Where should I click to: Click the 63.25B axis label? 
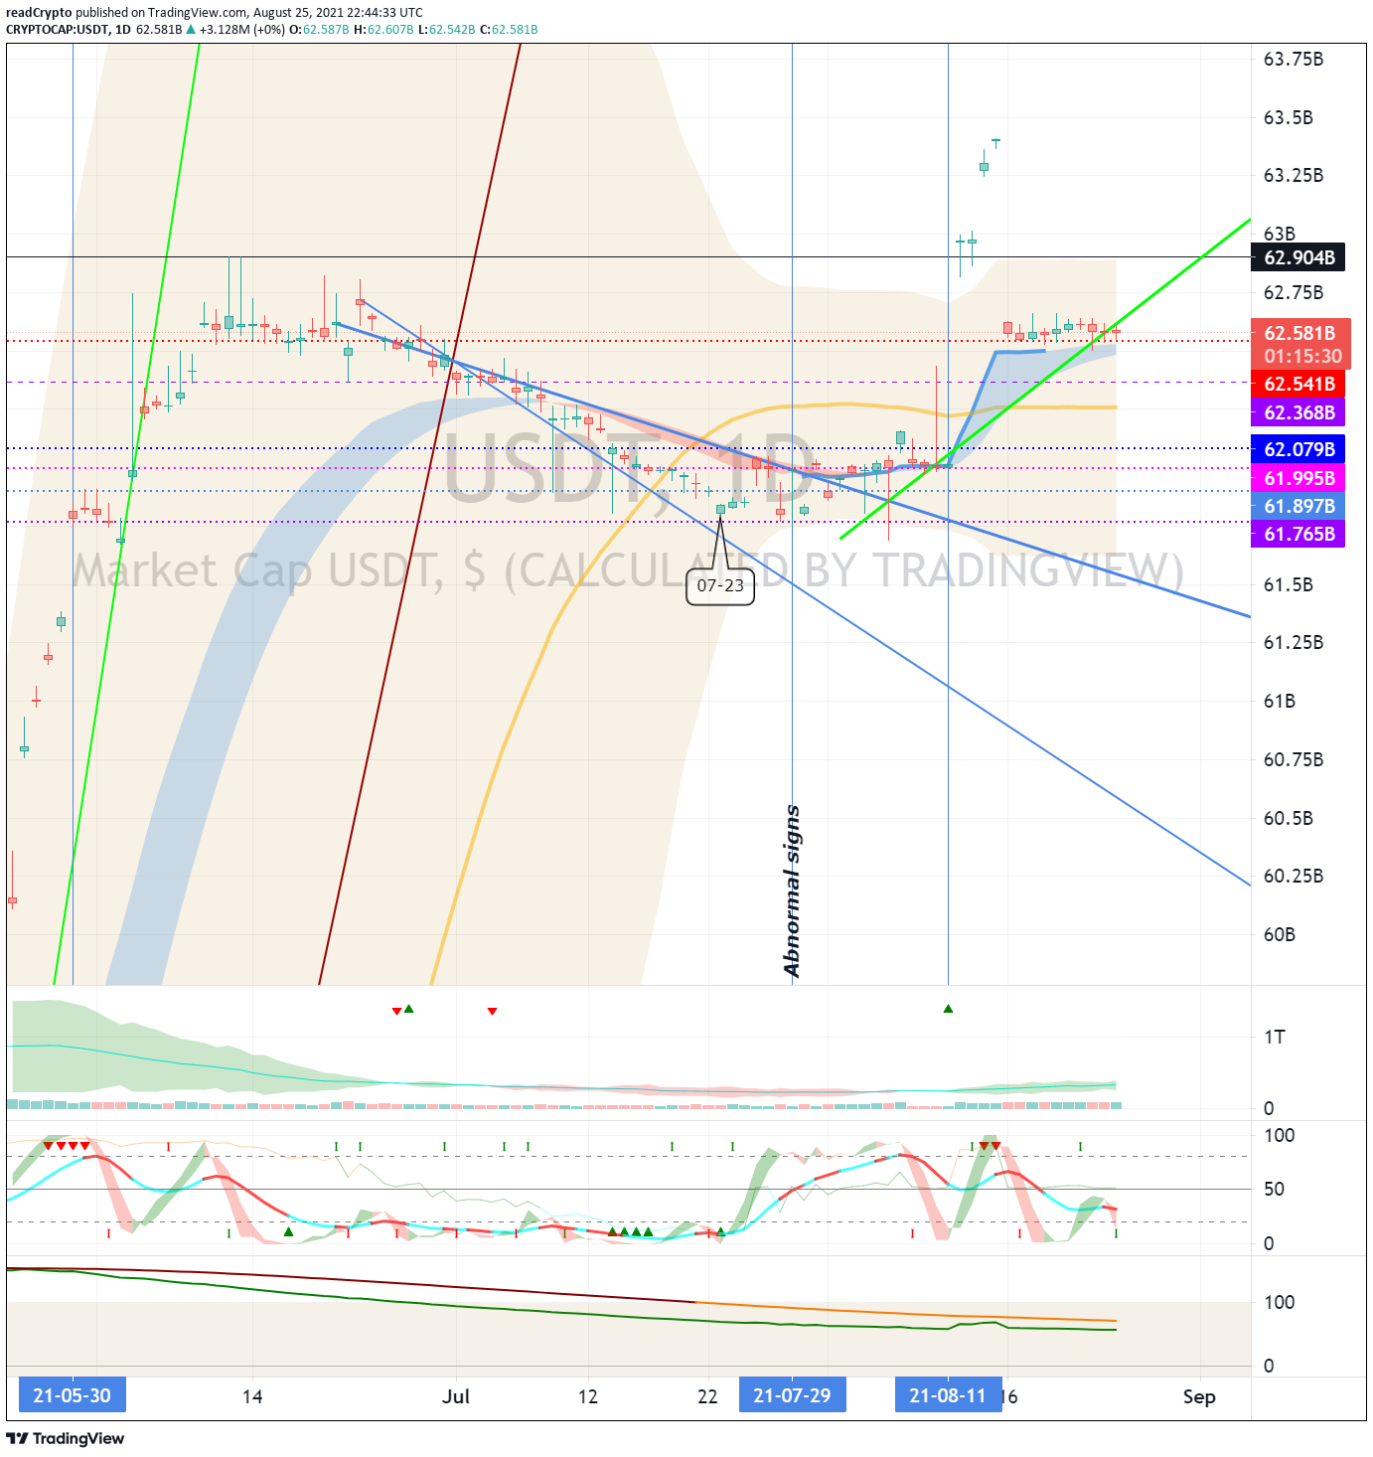(x=1294, y=176)
